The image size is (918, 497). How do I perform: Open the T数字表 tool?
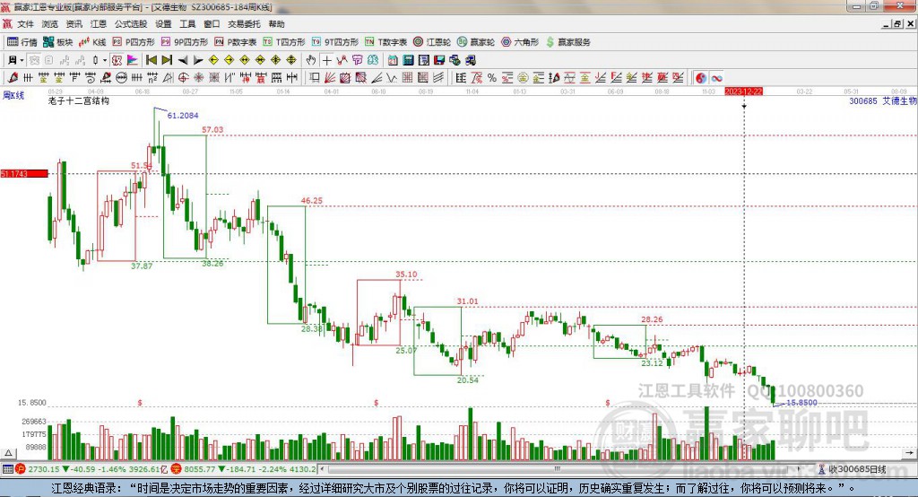tap(385, 42)
